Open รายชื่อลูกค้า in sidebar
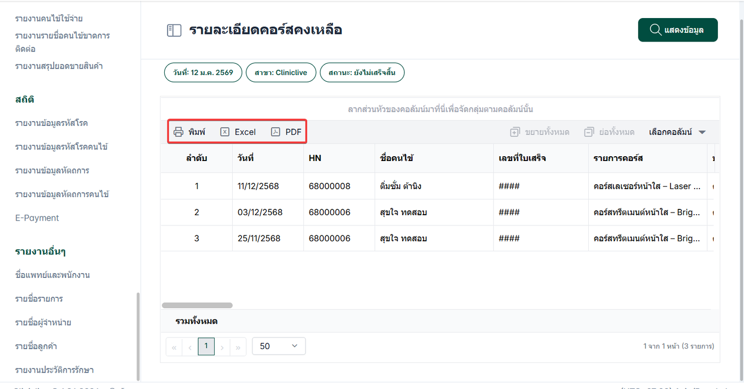Screen dimensions: 744x389 36,346
